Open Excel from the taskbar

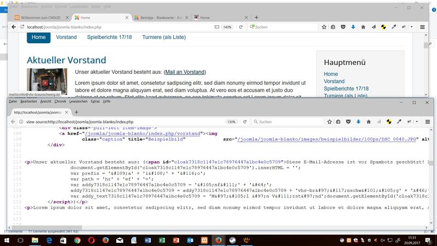[x=162, y=240]
